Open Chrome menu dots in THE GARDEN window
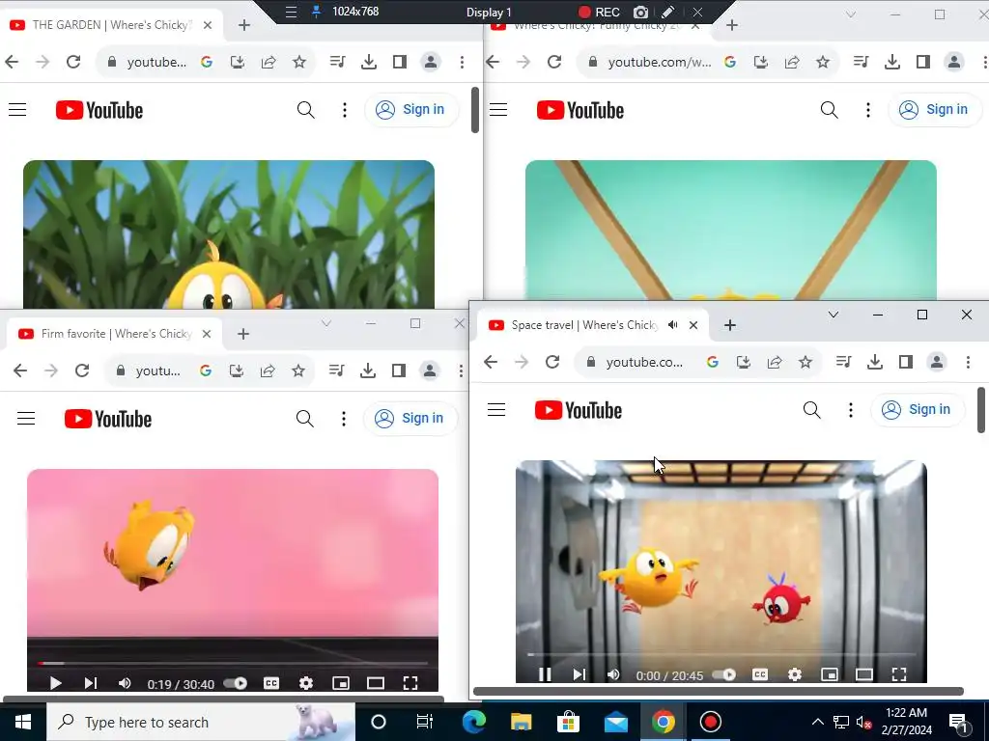Image resolution: width=989 pixels, height=741 pixels. 463,62
